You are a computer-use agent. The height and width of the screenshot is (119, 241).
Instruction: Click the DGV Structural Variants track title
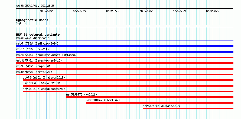pyautogui.click(x=38, y=35)
